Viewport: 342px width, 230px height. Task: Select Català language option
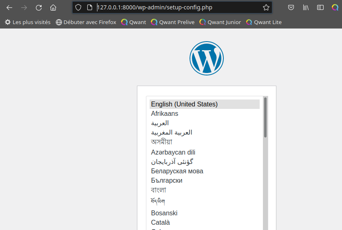(x=205, y=222)
